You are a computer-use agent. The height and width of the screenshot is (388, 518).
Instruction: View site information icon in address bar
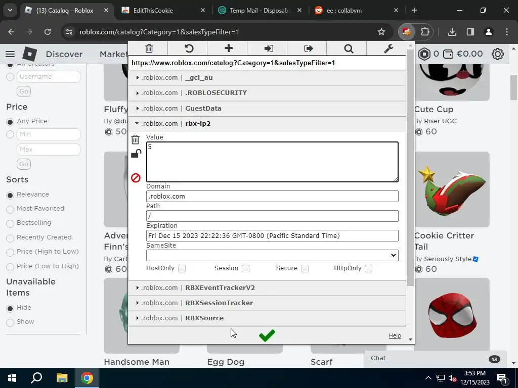pos(69,32)
